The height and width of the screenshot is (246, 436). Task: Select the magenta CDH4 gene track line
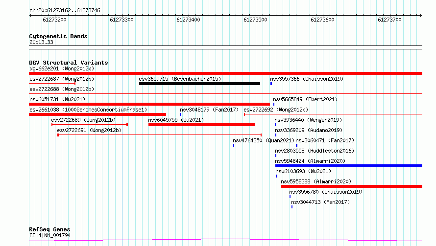[225, 240]
